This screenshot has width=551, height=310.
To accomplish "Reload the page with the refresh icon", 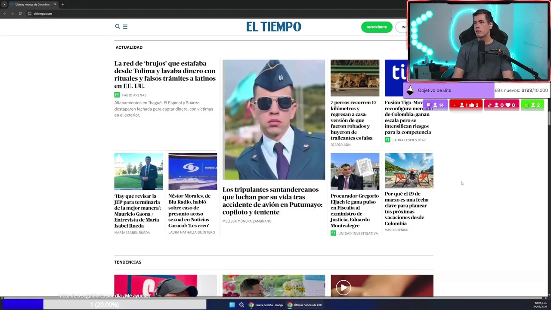I will (20, 13).
